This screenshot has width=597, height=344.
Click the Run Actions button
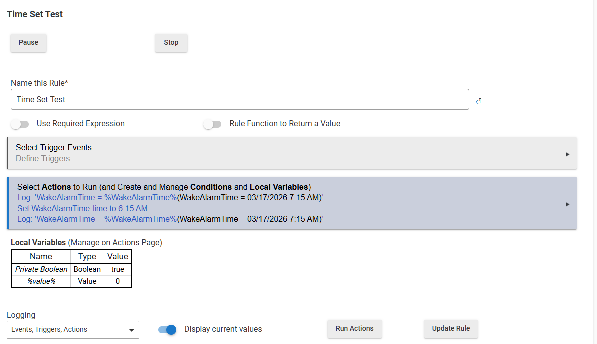click(354, 329)
